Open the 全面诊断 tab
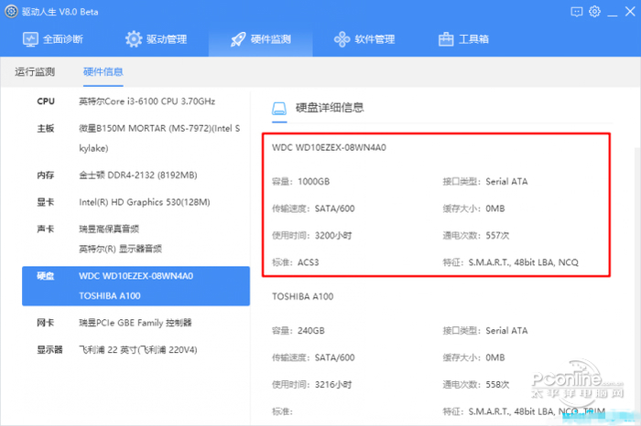Image resolution: width=641 pixels, height=426 pixels. coord(53,39)
